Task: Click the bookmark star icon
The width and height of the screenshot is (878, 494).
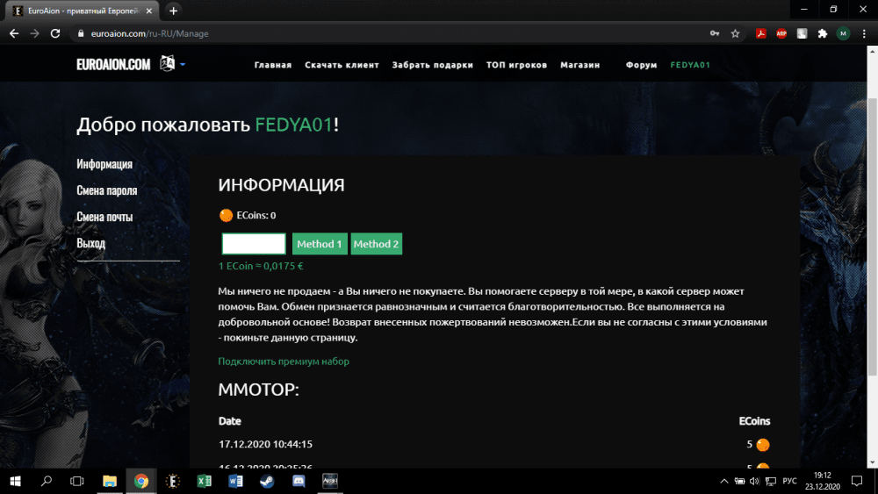Action: [736, 33]
